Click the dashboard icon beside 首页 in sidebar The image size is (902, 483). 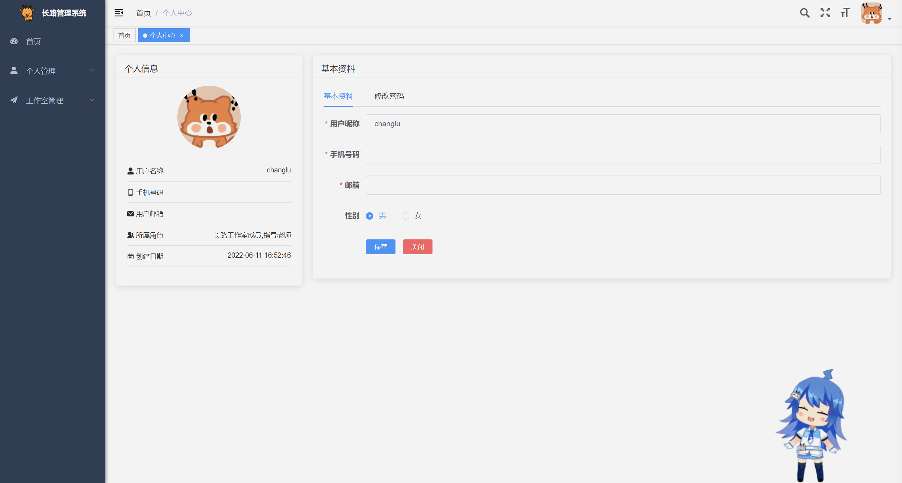[x=14, y=41]
